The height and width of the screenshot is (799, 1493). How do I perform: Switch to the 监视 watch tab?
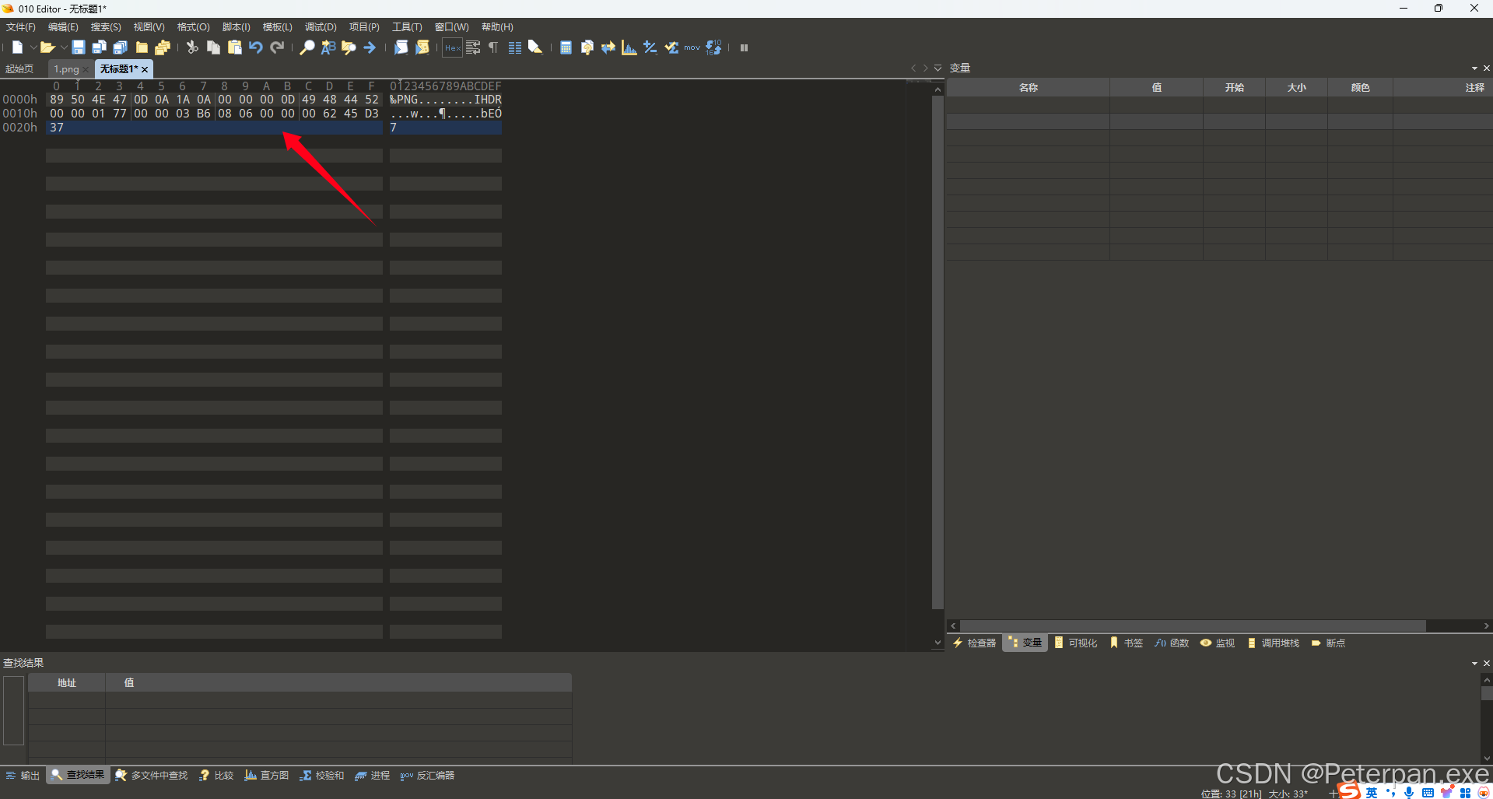tap(1218, 643)
